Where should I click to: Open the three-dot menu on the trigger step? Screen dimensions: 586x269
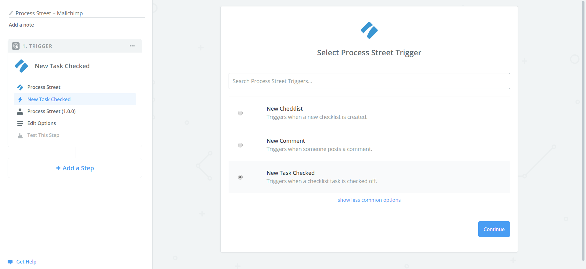[132, 46]
